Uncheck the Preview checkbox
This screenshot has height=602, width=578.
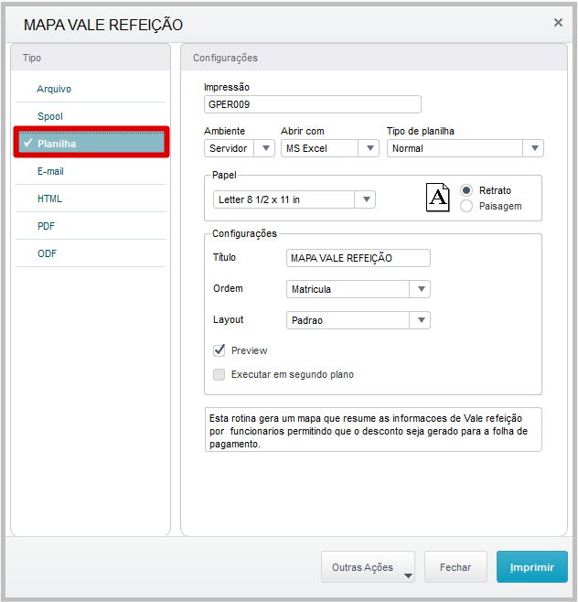coord(219,350)
